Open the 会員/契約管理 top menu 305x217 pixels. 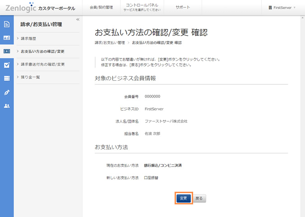click(101, 8)
